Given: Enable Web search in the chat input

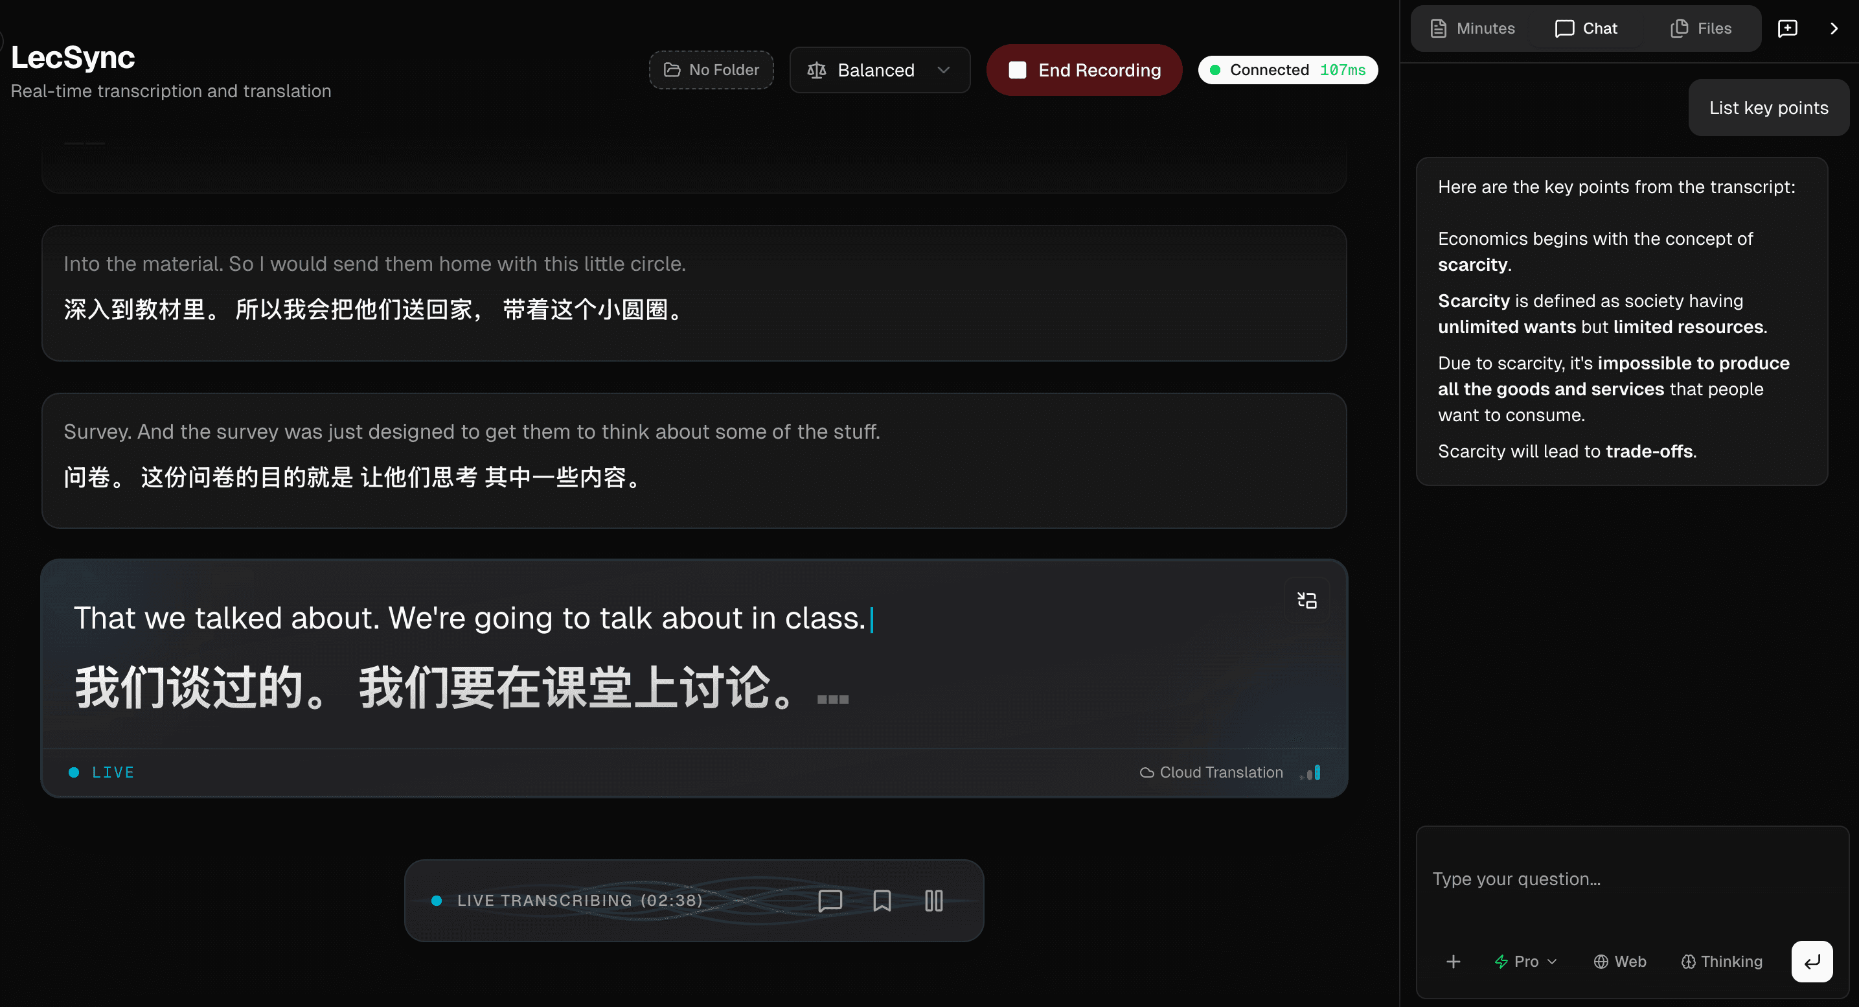Looking at the screenshot, I should coord(1620,962).
